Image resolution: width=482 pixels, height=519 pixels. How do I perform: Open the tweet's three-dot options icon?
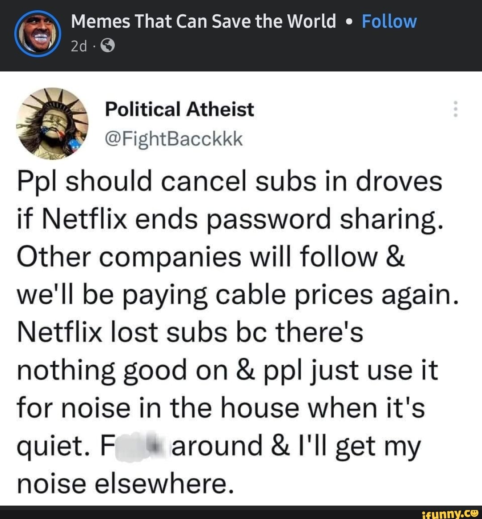pos(456,109)
